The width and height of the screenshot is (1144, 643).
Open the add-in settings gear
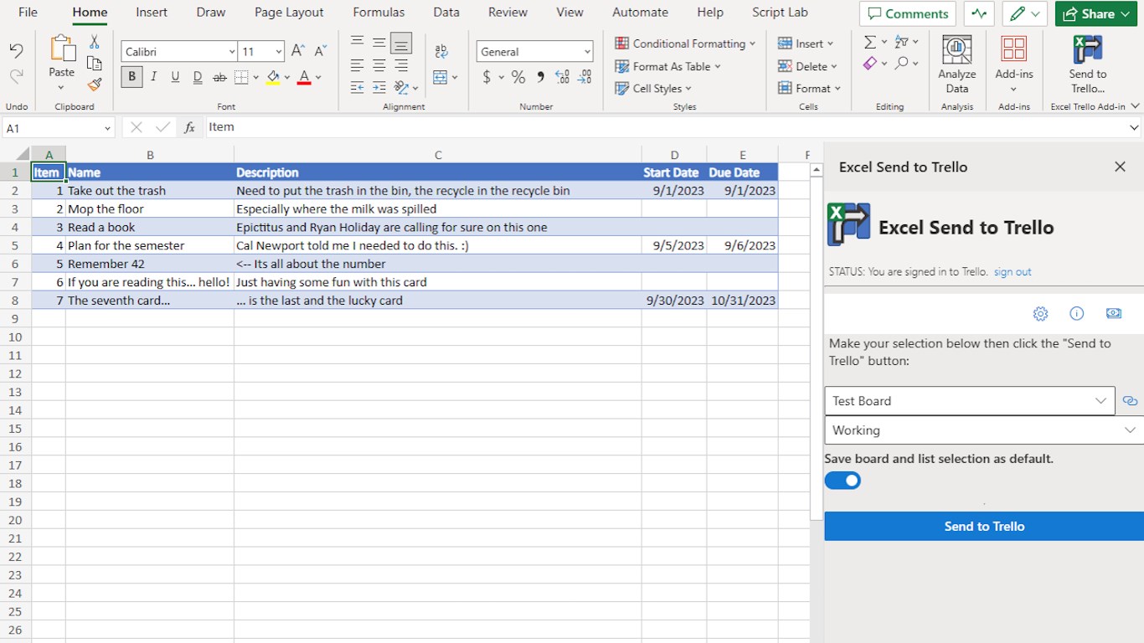1040,314
